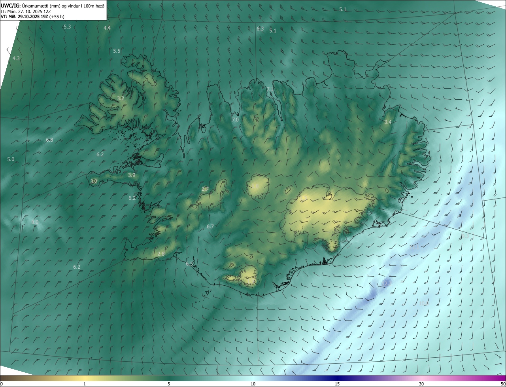Viewport: 506px width, 387px height.
Task: Click the 4.3 value on the map
Action: (x=16, y=58)
